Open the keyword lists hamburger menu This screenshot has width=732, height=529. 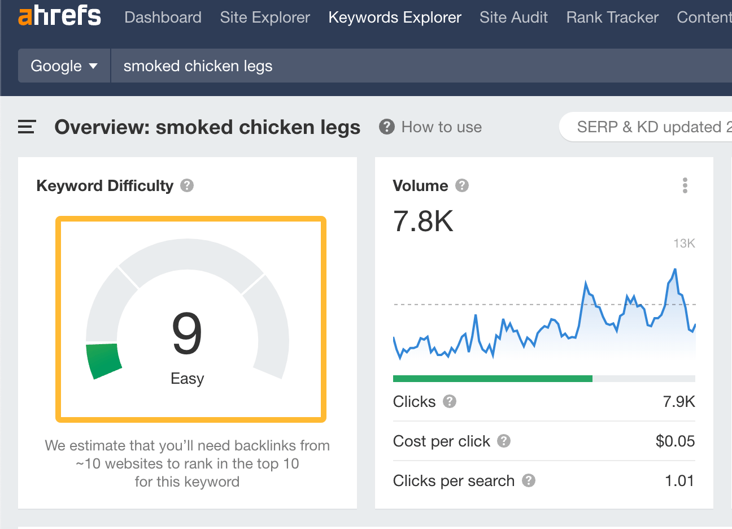click(x=26, y=127)
